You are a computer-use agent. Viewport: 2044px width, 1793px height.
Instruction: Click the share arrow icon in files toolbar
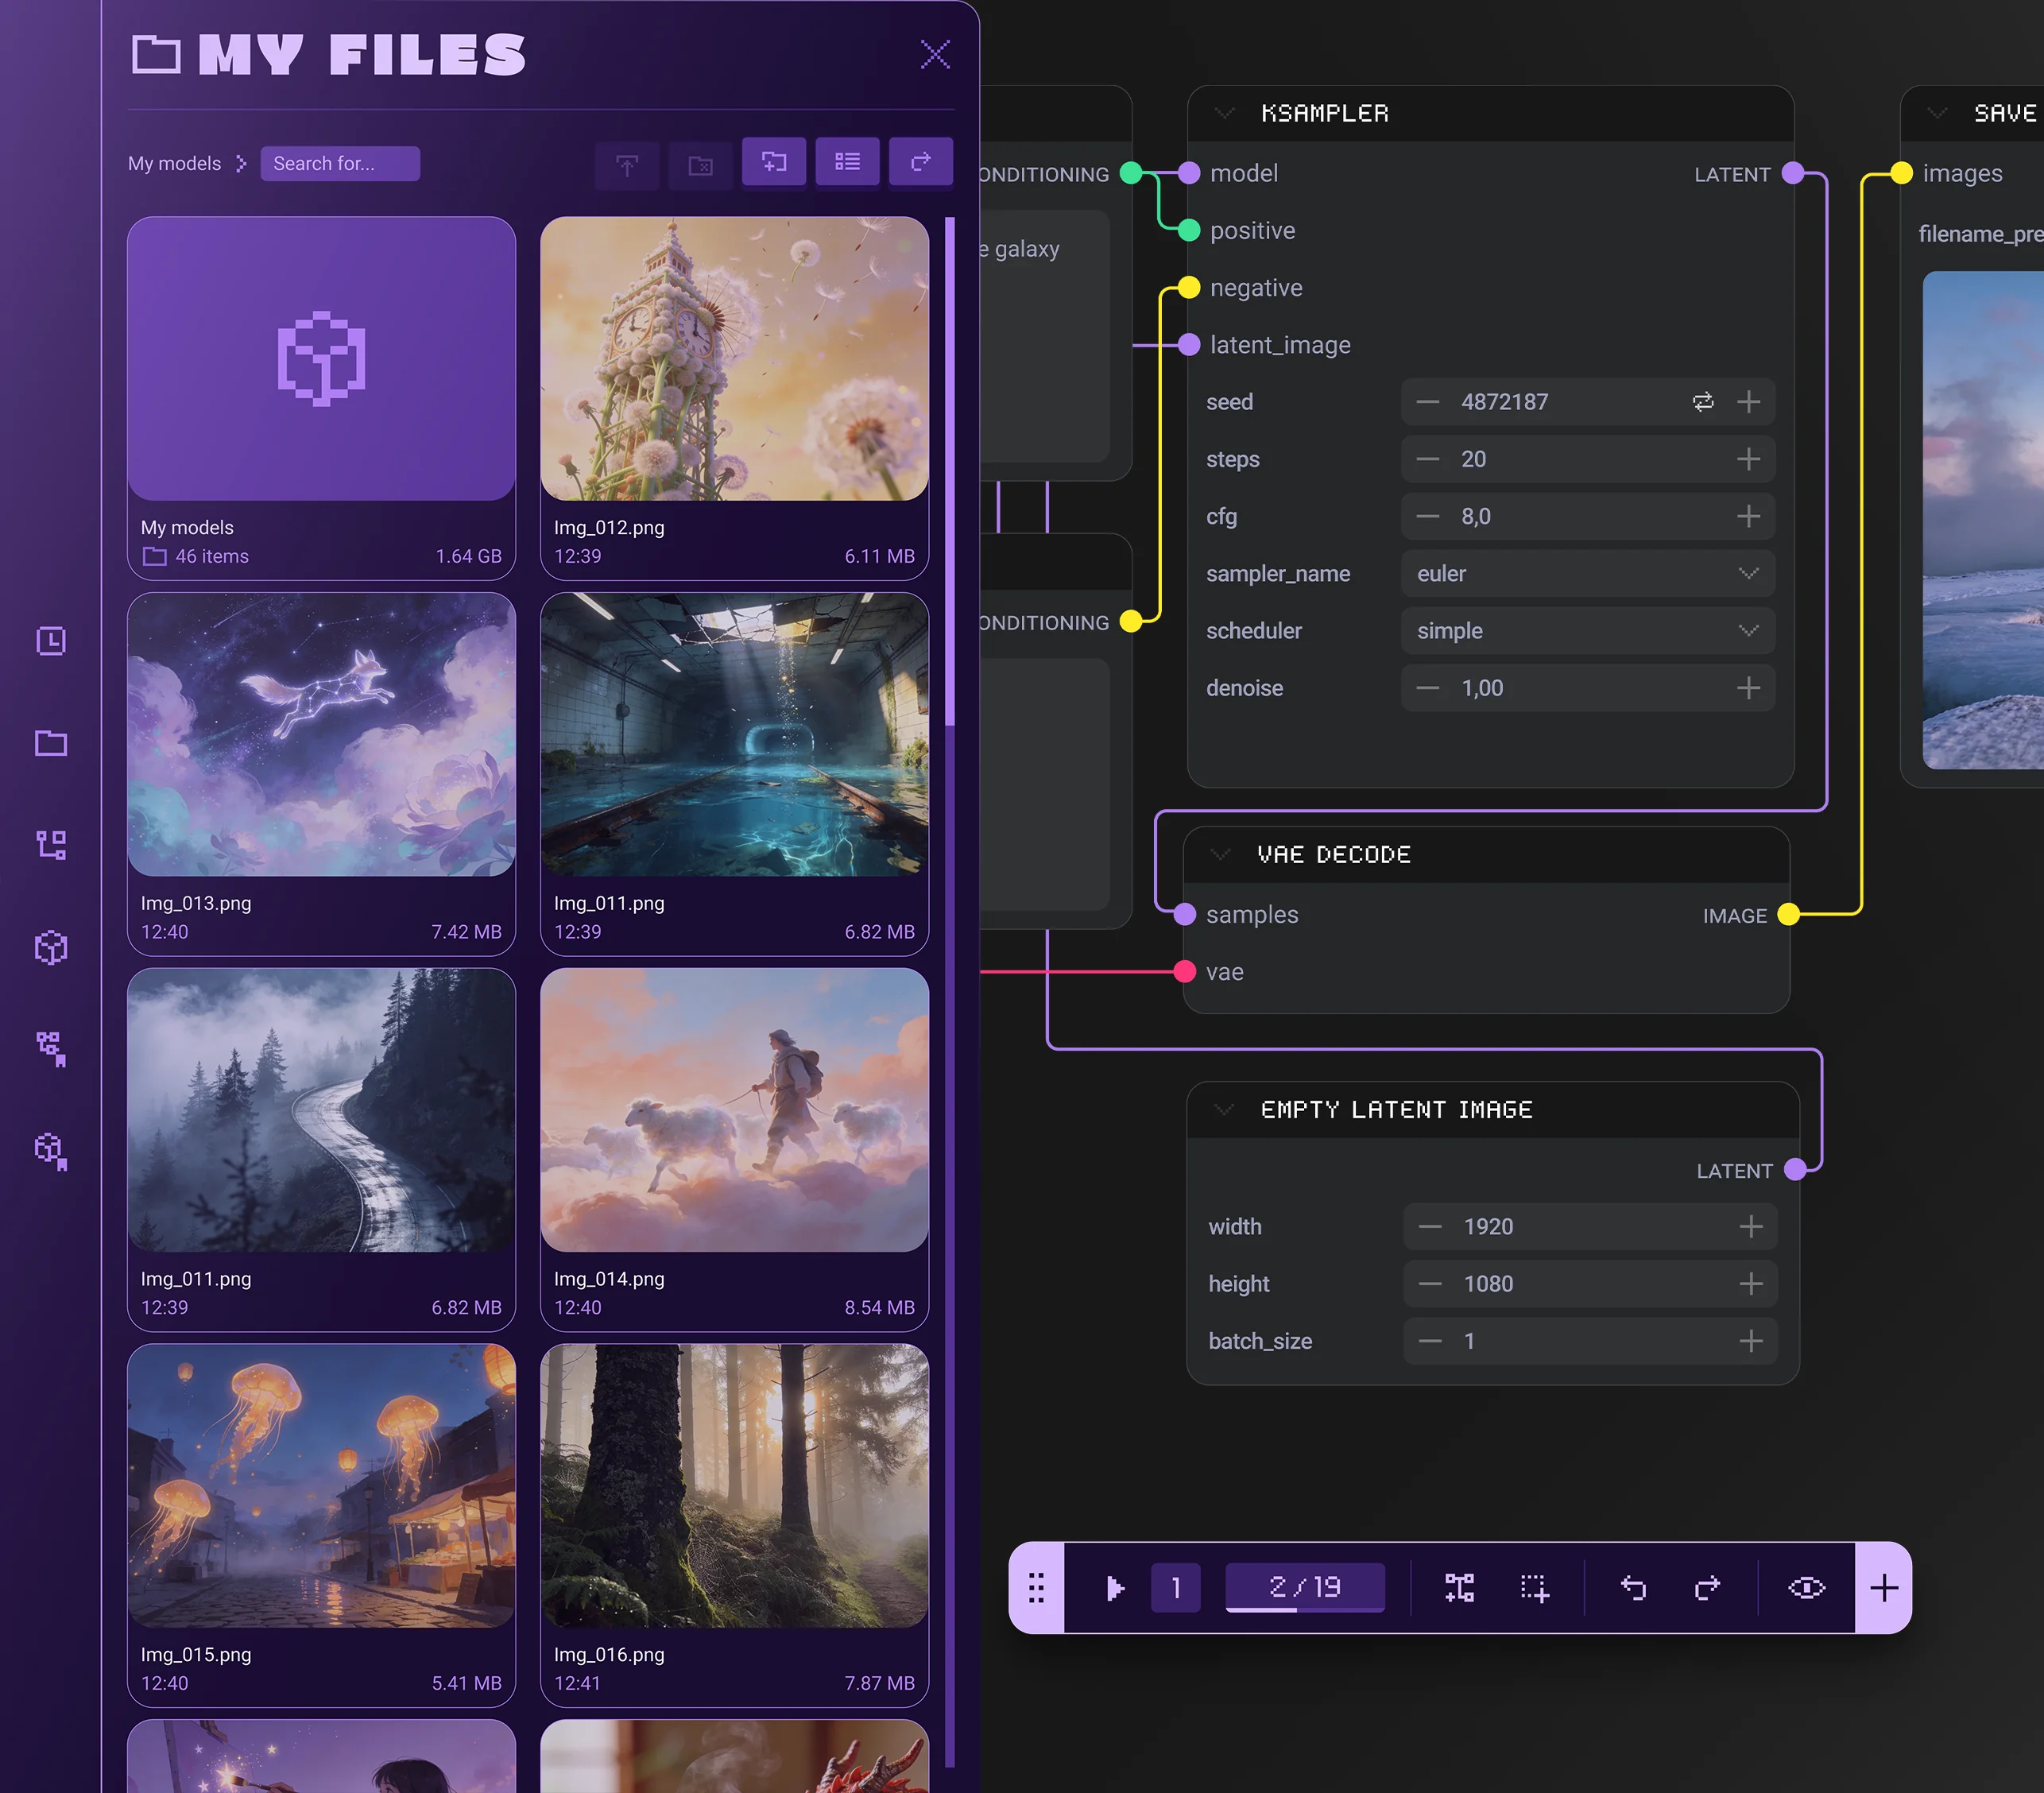pos(920,162)
